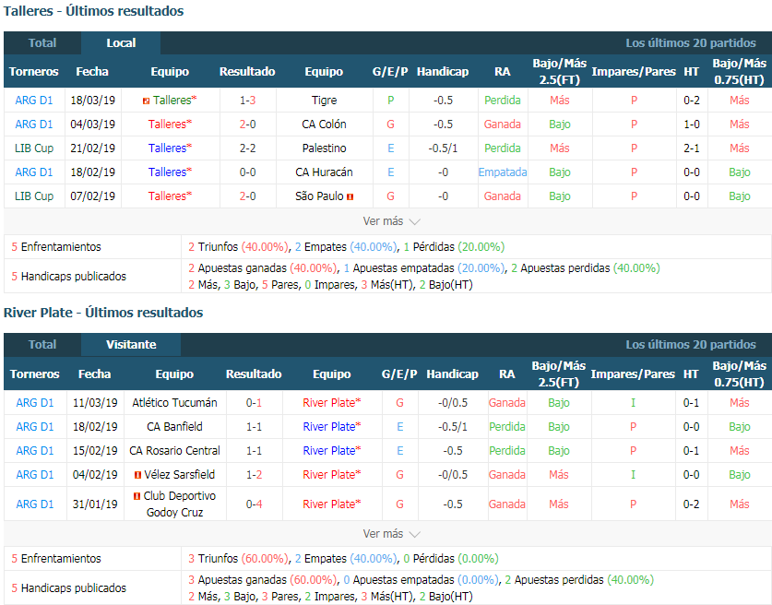Expand River Plate results with Ver más
Screen dimensions: 772x605
click(x=391, y=534)
